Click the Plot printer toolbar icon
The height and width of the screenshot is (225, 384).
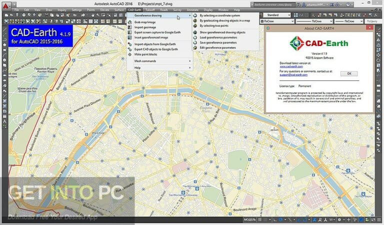click(x=24, y=15)
